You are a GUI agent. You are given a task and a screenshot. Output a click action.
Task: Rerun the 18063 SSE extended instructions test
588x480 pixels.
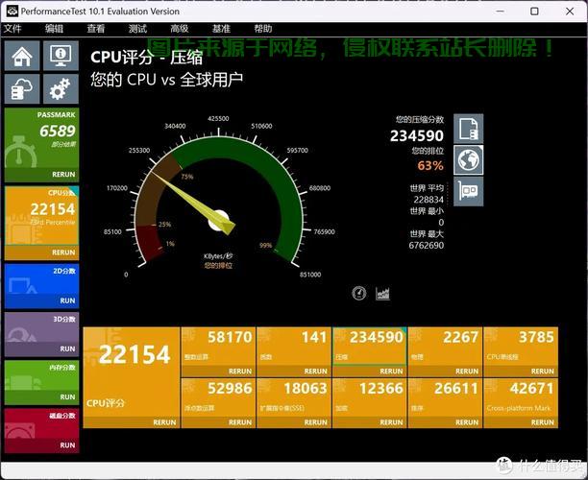316,422
